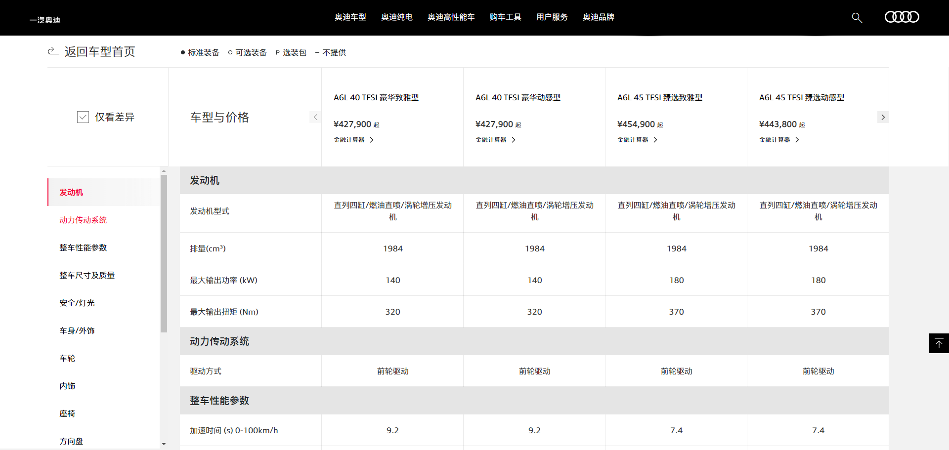
Task: Click the return arrow icon beside 返回车型首页
Action: coord(53,51)
